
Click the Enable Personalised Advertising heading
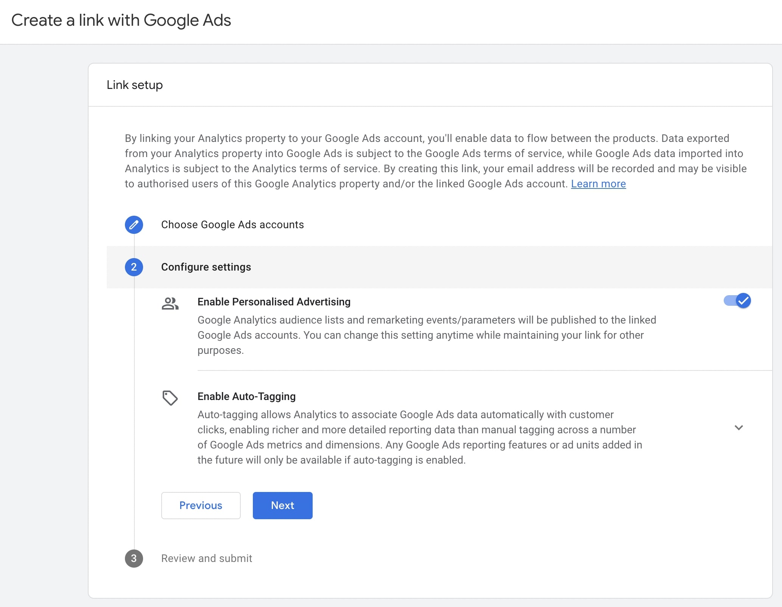click(274, 302)
